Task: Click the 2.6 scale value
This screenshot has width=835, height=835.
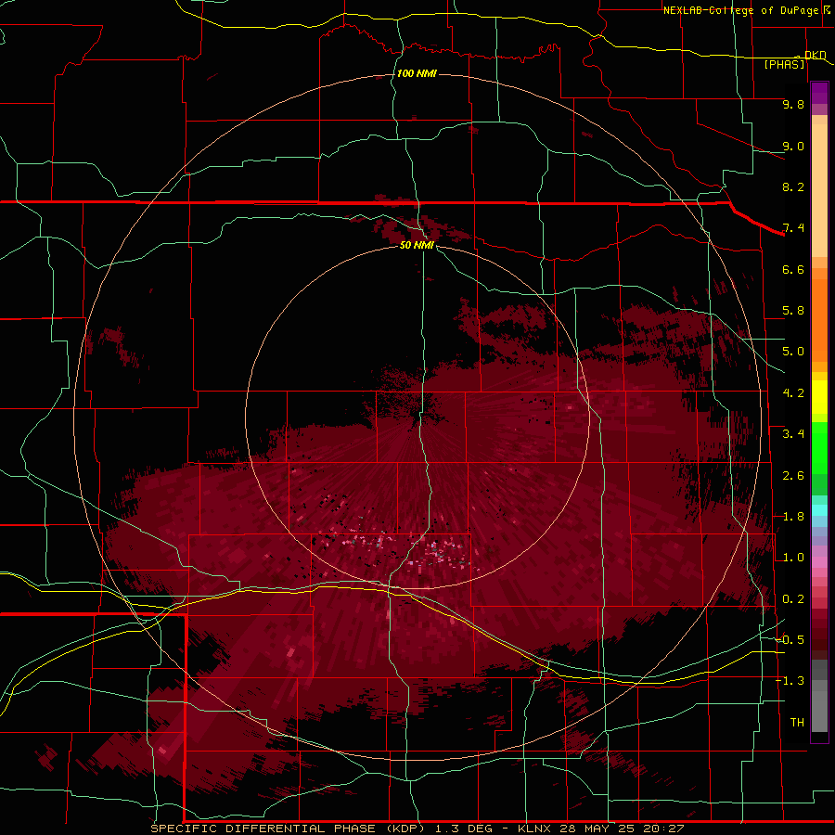Action: click(x=793, y=476)
